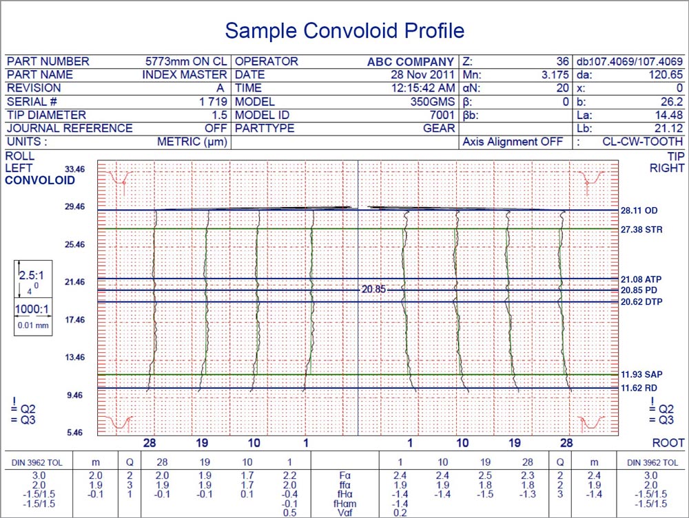Click the 0.01 mm scale text
This screenshot has width=689, height=518.
(x=33, y=325)
